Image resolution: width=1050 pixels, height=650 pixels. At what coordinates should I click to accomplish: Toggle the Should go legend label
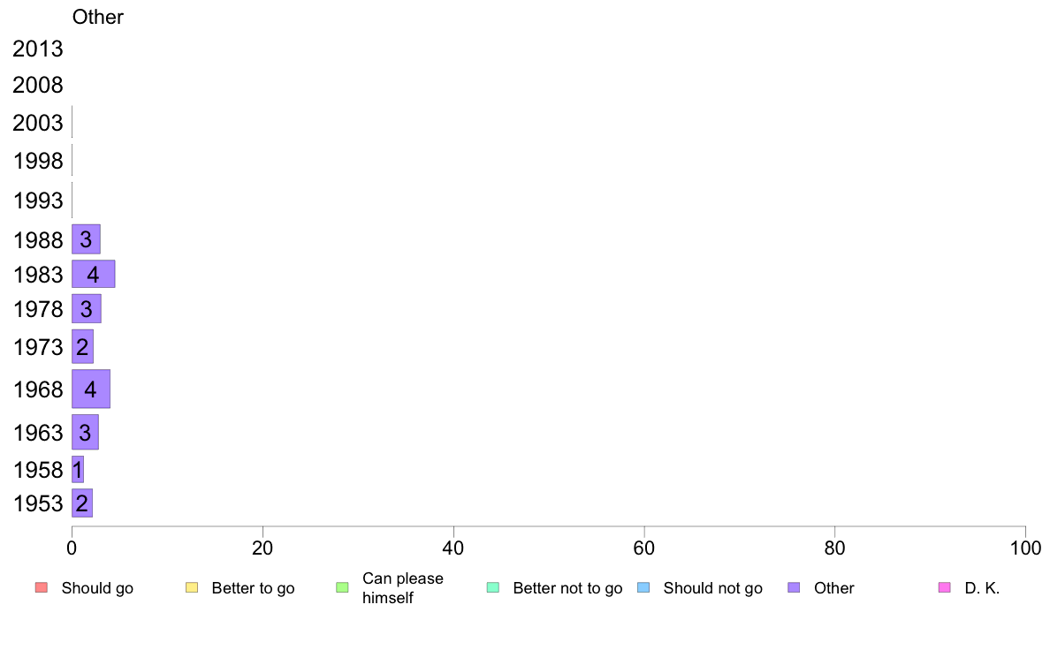[x=97, y=588]
